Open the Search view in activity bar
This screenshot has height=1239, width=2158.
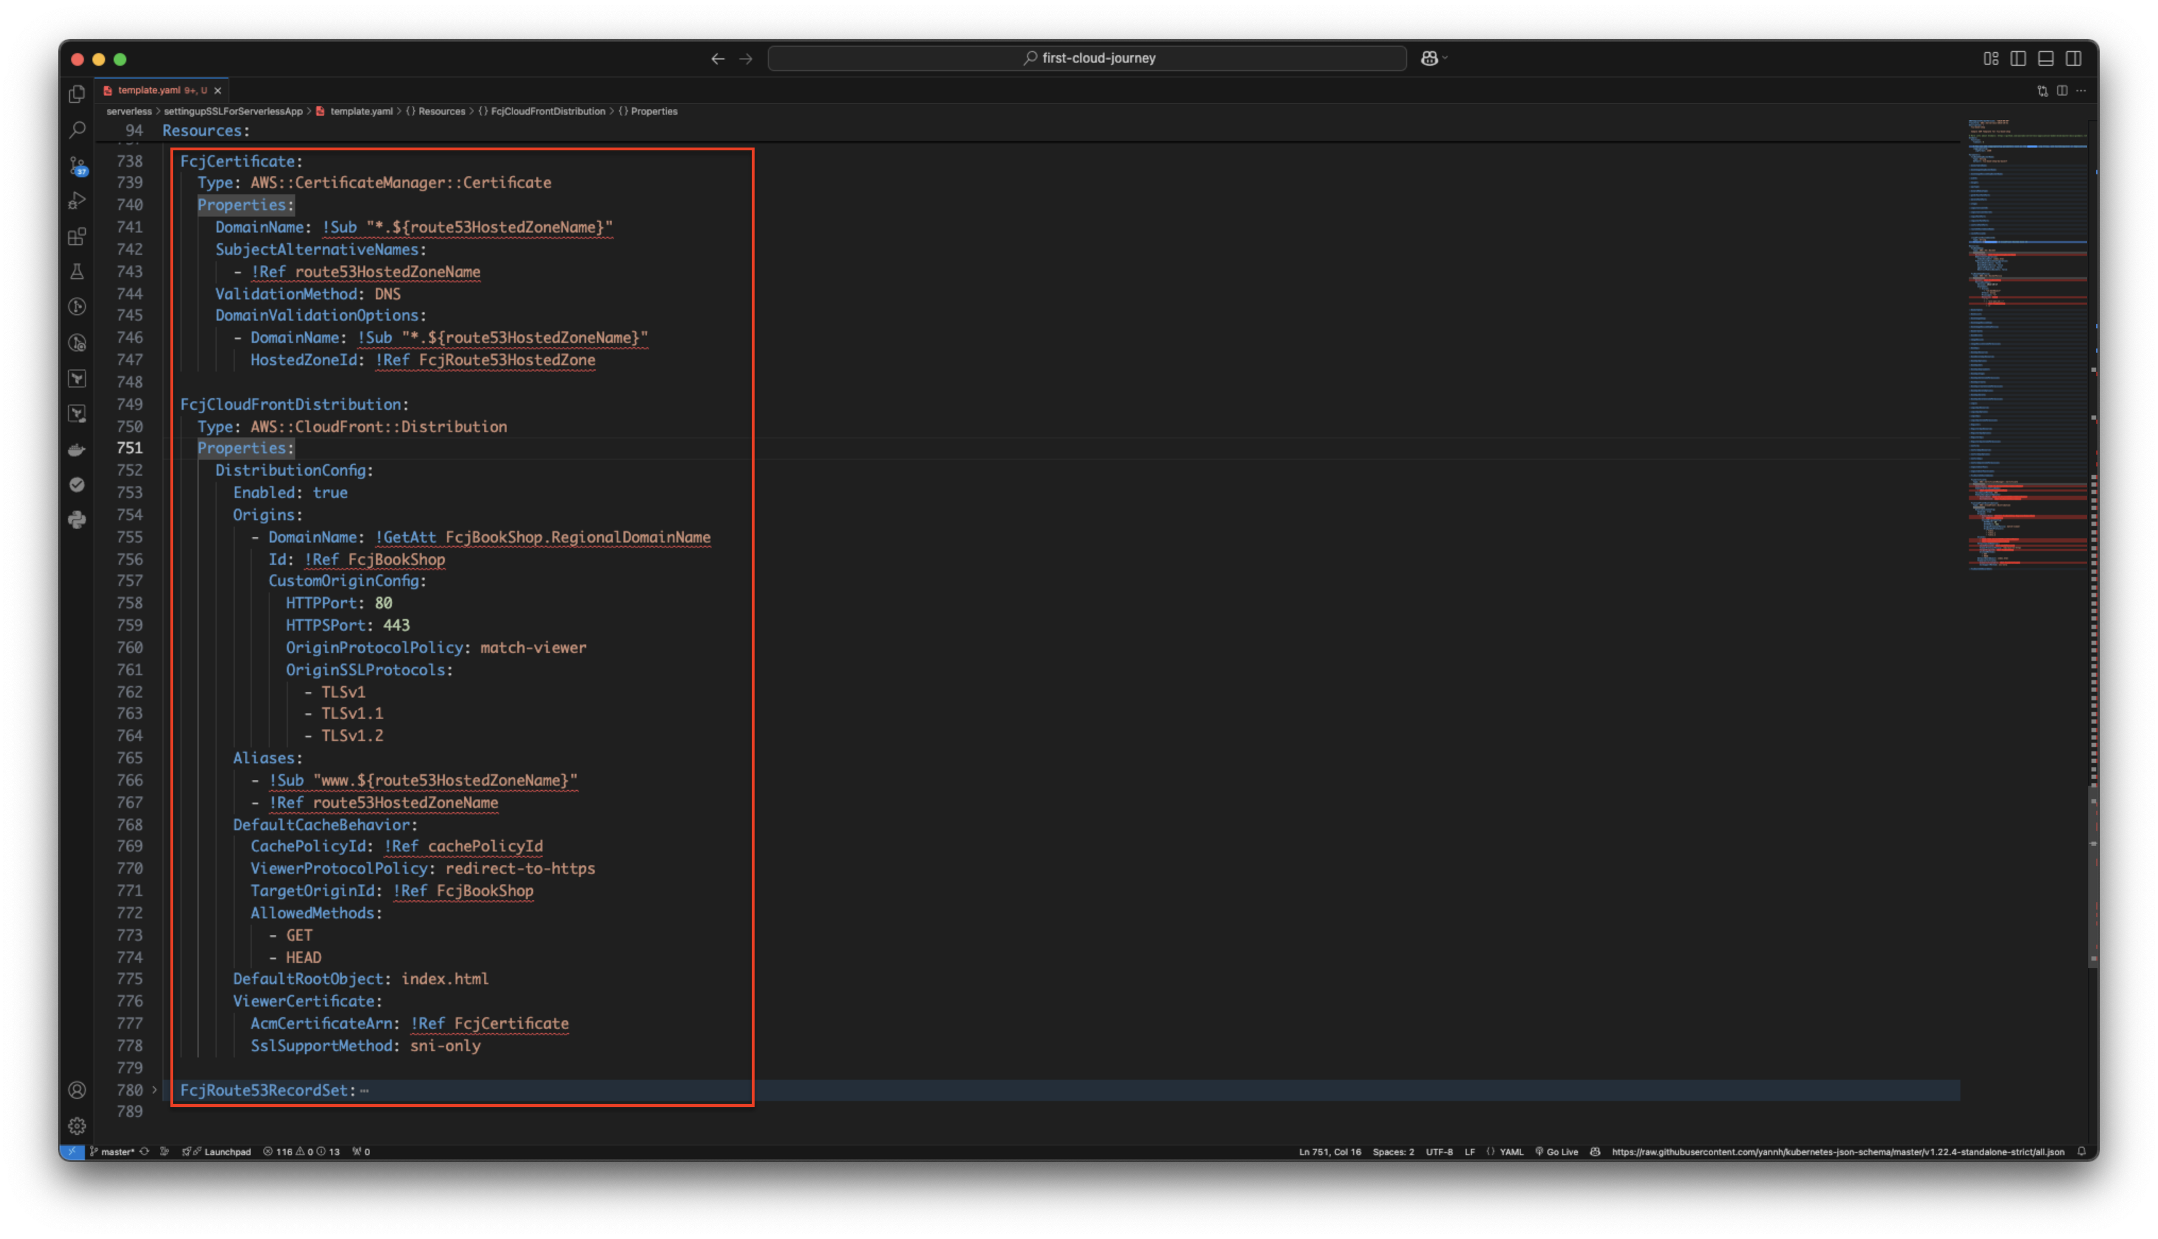(x=78, y=130)
